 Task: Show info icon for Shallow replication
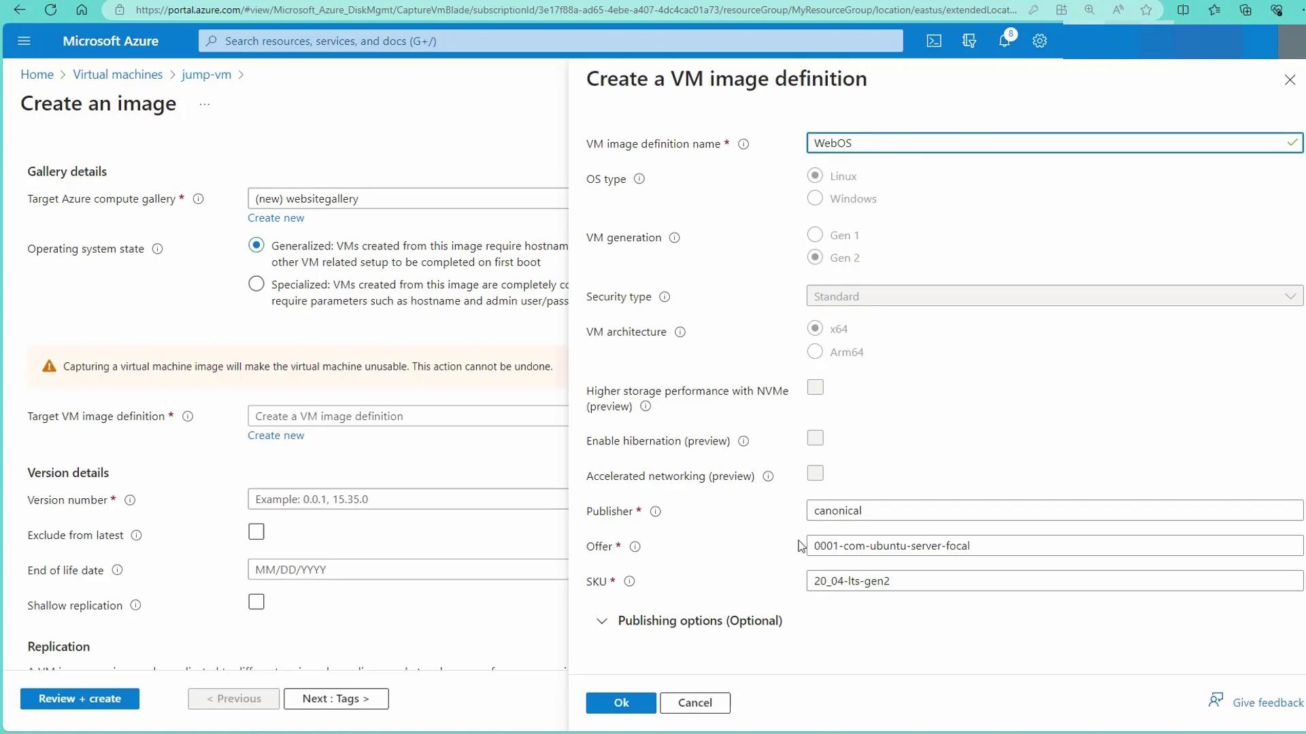[x=135, y=606]
